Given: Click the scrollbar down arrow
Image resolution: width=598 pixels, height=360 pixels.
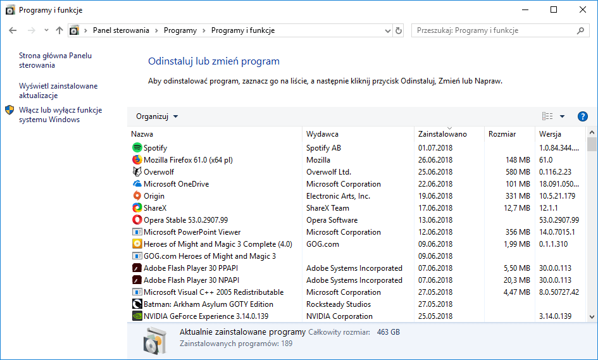Looking at the screenshot, I should pyautogui.click(x=592, y=316).
